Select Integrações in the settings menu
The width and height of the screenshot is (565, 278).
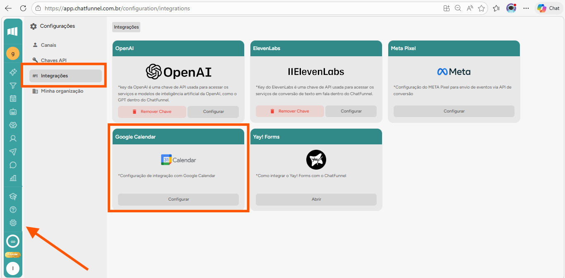pos(65,76)
